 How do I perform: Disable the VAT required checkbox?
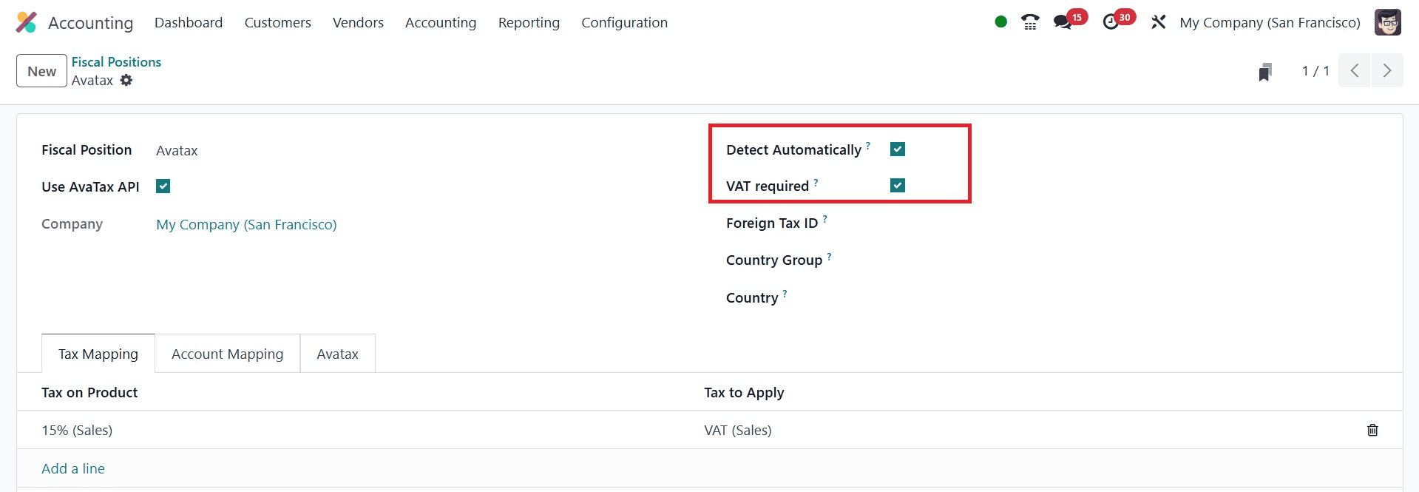898,186
